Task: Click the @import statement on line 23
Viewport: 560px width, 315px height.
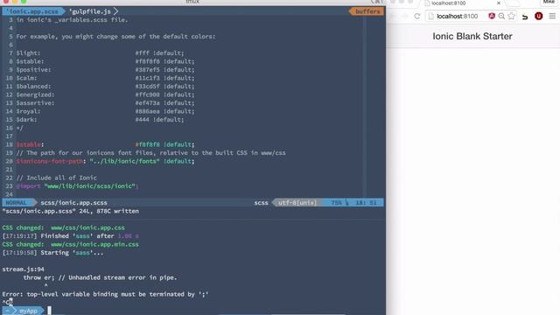Action: (28, 186)
